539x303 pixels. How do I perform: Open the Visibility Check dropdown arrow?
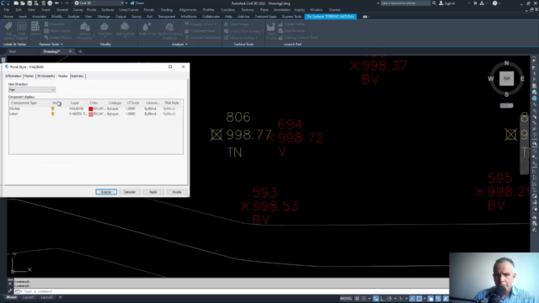[216, 24]
